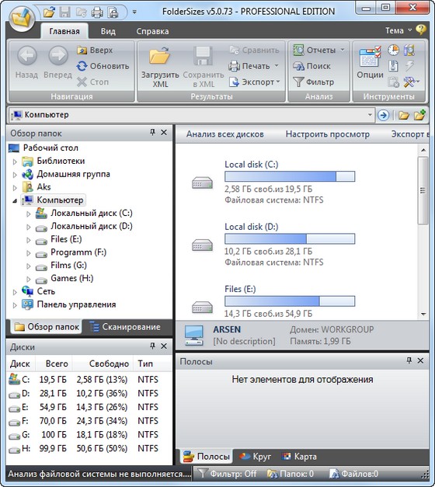Click the Фильтр funnel icon in ribbon

coord(298,82)
